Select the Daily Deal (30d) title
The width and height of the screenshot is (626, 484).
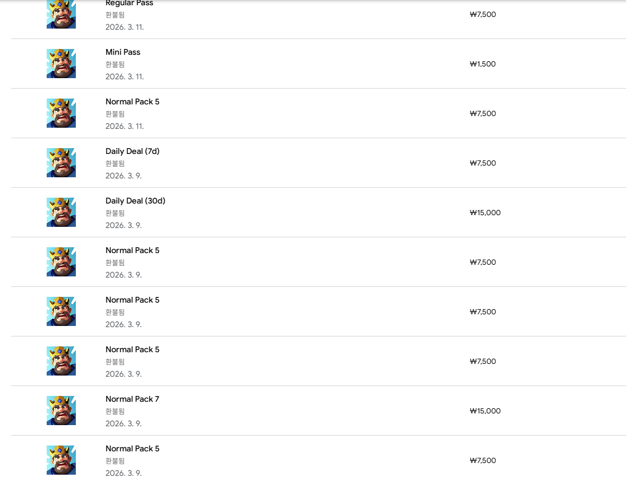click(x=135, y=201)
